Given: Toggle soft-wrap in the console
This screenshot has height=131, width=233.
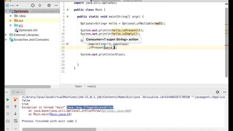Looking at the screenshot, I should coord(15,121).
